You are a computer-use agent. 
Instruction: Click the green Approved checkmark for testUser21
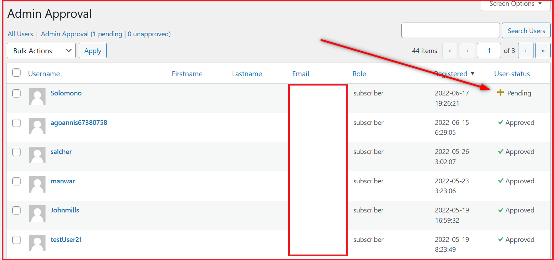point(501,239)
